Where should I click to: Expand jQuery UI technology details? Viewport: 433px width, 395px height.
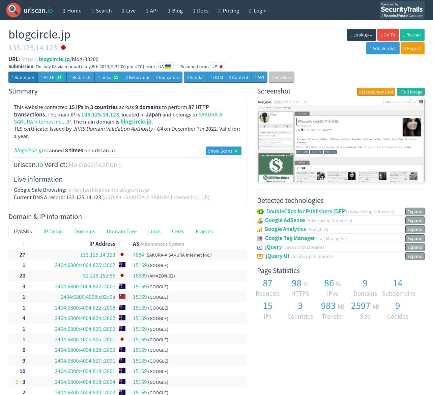pyautogui.click(x=415, y=256)
